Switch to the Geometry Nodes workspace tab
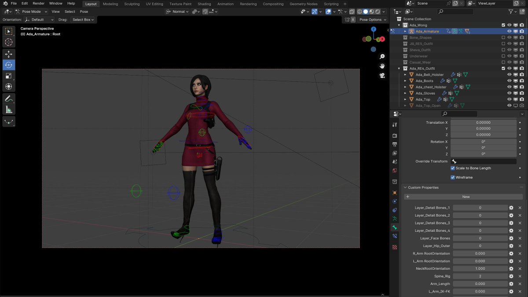528x297 pixels. [304, 4]
